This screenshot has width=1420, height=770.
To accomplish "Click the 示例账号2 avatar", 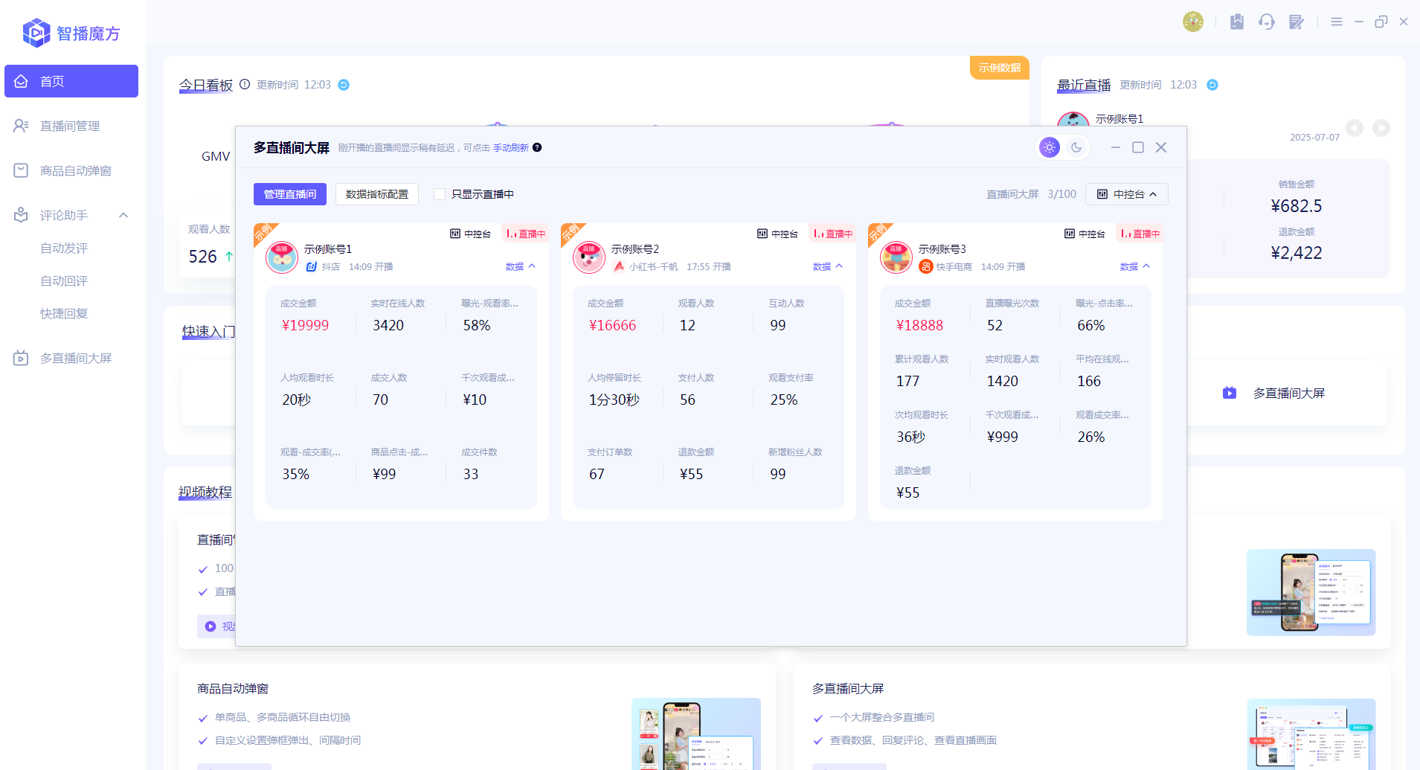I will (x=589, y=257).
